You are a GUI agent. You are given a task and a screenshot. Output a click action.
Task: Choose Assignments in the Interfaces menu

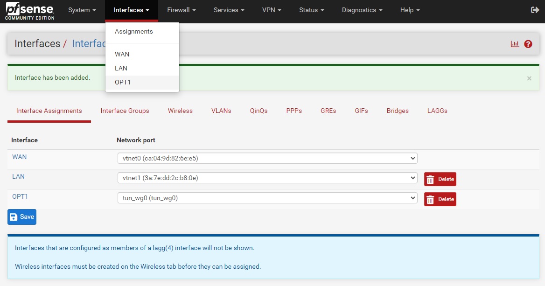coord(133,32)
